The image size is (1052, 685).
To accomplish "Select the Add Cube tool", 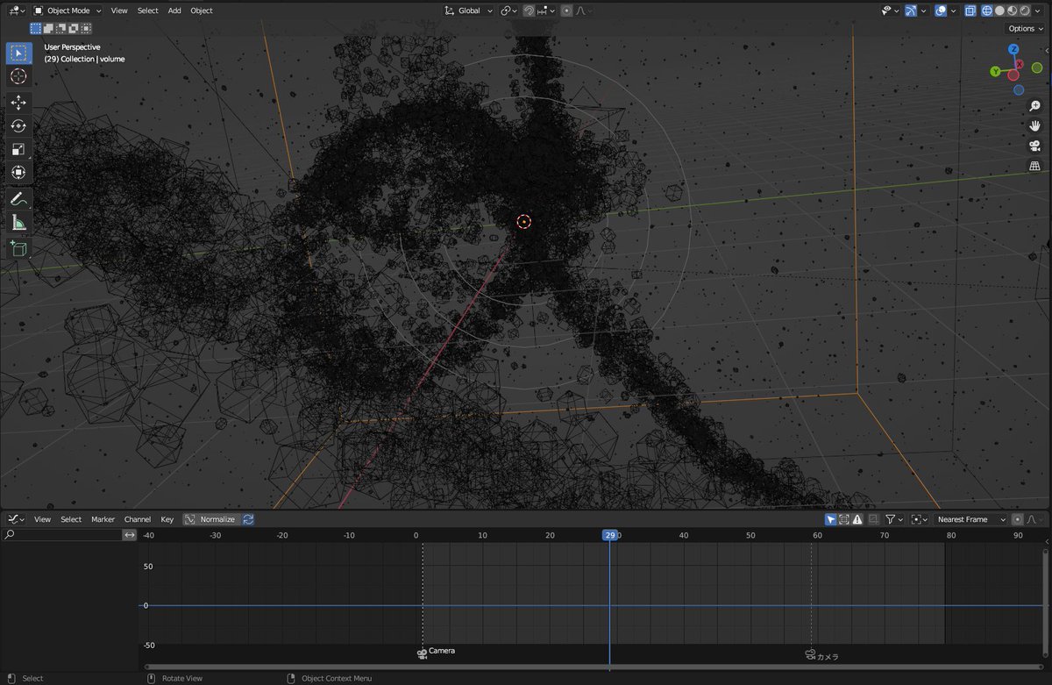I will [18, 249].
